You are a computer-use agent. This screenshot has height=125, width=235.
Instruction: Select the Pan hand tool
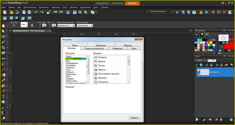(3, 25)
